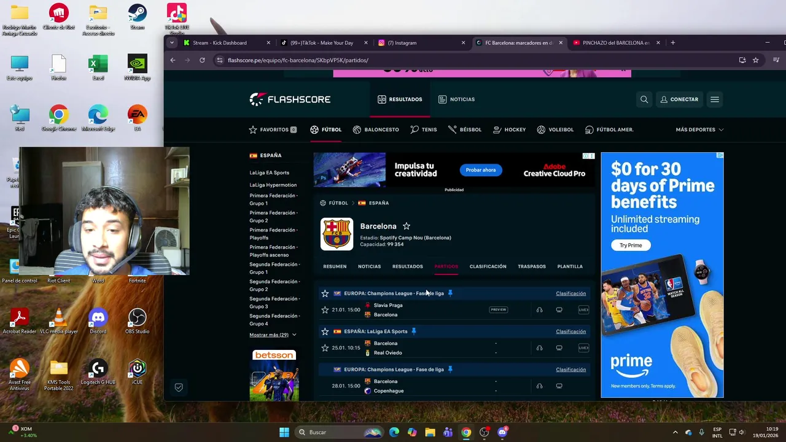The image size is (786, 442).
Task: Open OBS Studio desktop shortcut
Action: pos(138,321)
